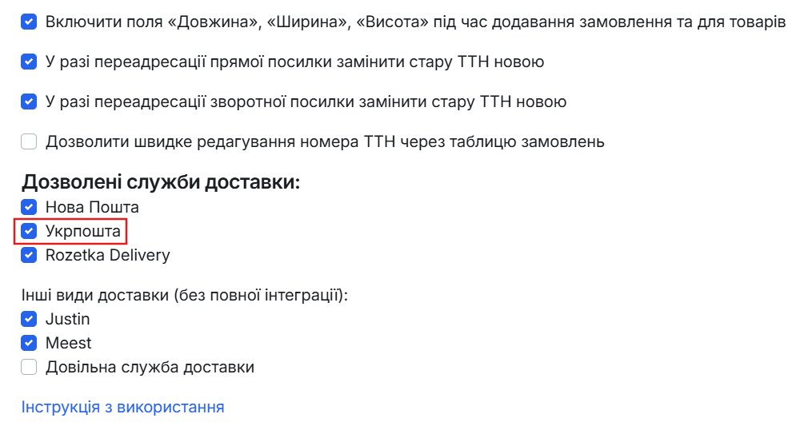Viewport: 812px width, 430px height.
Task: Uncheck the Укрпошта checkbox
Action: tap(29, 231)
